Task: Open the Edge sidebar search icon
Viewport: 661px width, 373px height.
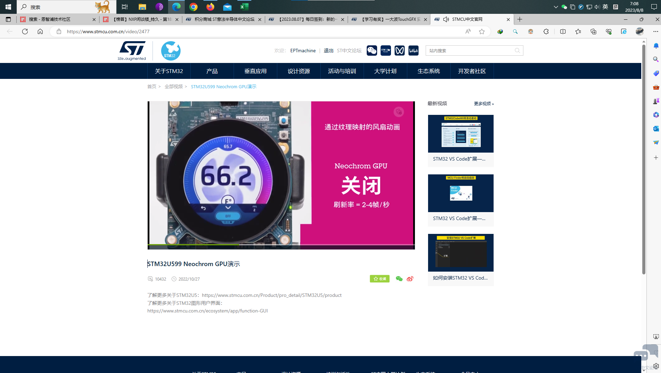Action: click(x=656, y=60)
